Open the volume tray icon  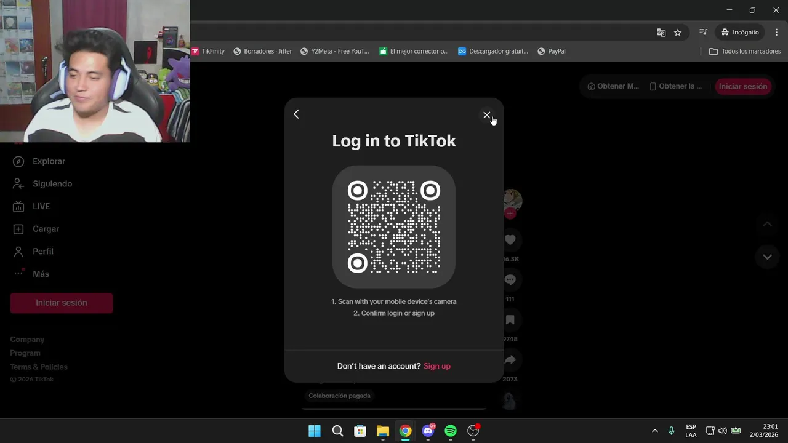pos(722,431)
